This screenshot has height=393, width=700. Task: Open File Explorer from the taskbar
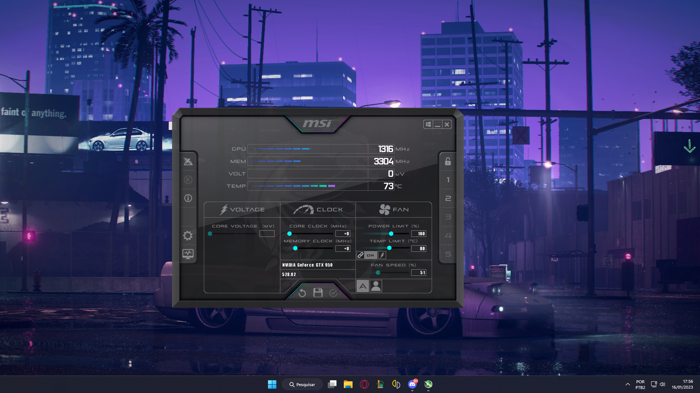click(x=348, y=384)
